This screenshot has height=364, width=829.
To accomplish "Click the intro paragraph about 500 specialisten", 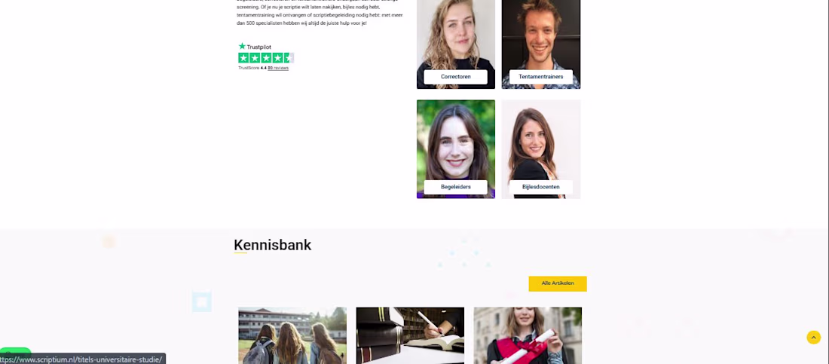I will pyautogui.click(x=320, y=13).
